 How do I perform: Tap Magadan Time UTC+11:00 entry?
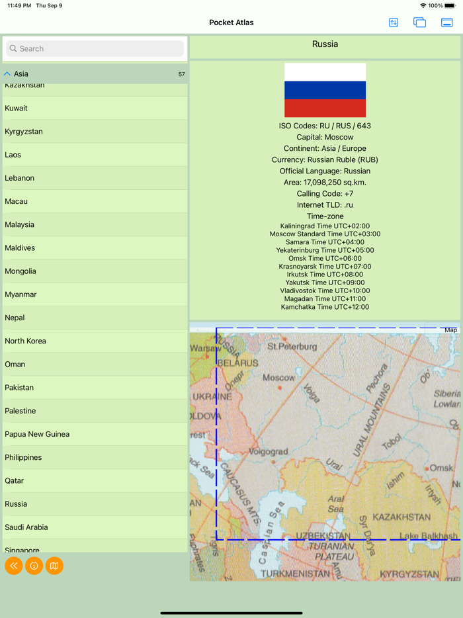[x=325, y=299]
